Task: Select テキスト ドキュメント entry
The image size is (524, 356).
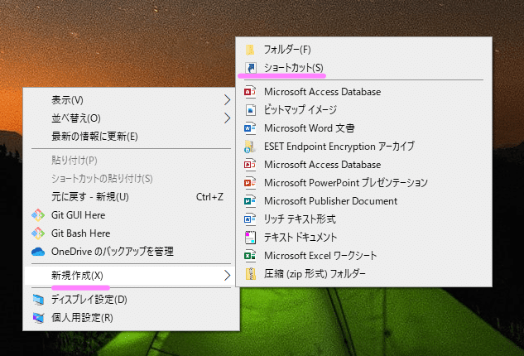Action: point(364,238)
